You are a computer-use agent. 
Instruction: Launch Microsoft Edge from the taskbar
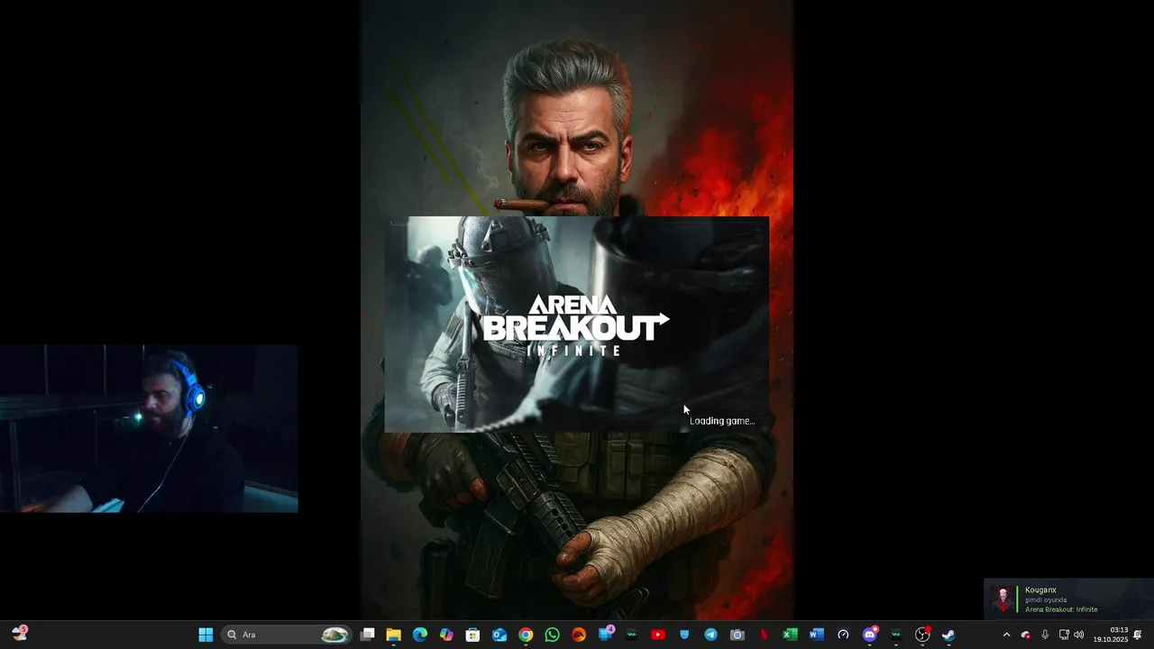(x=420, y=635)
